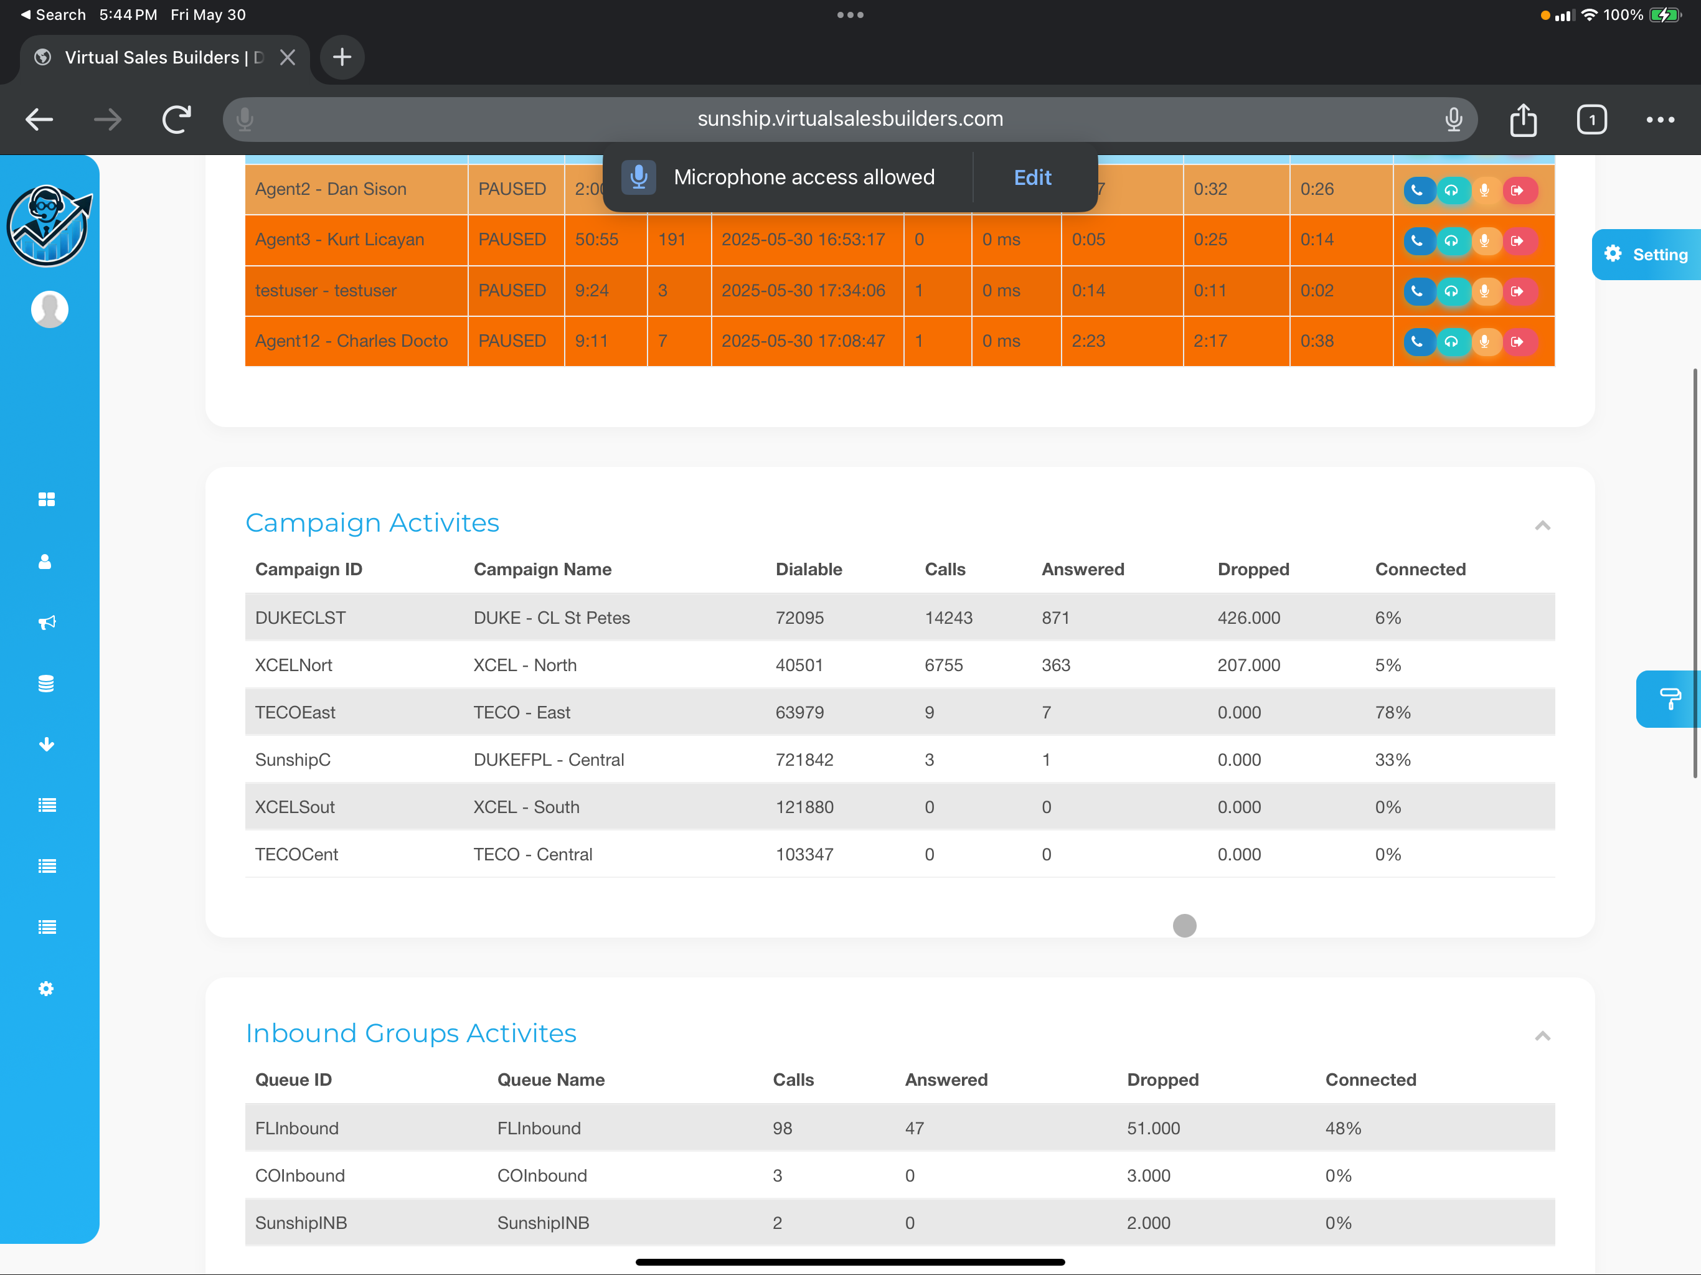Open the tab switcher showing 1 tab
Viewport: 1701px width, 1275px height.
point(1591,120)
